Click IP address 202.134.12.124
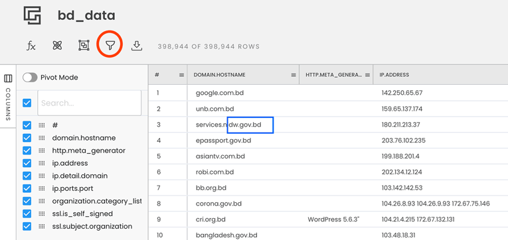 click(402, 172)
